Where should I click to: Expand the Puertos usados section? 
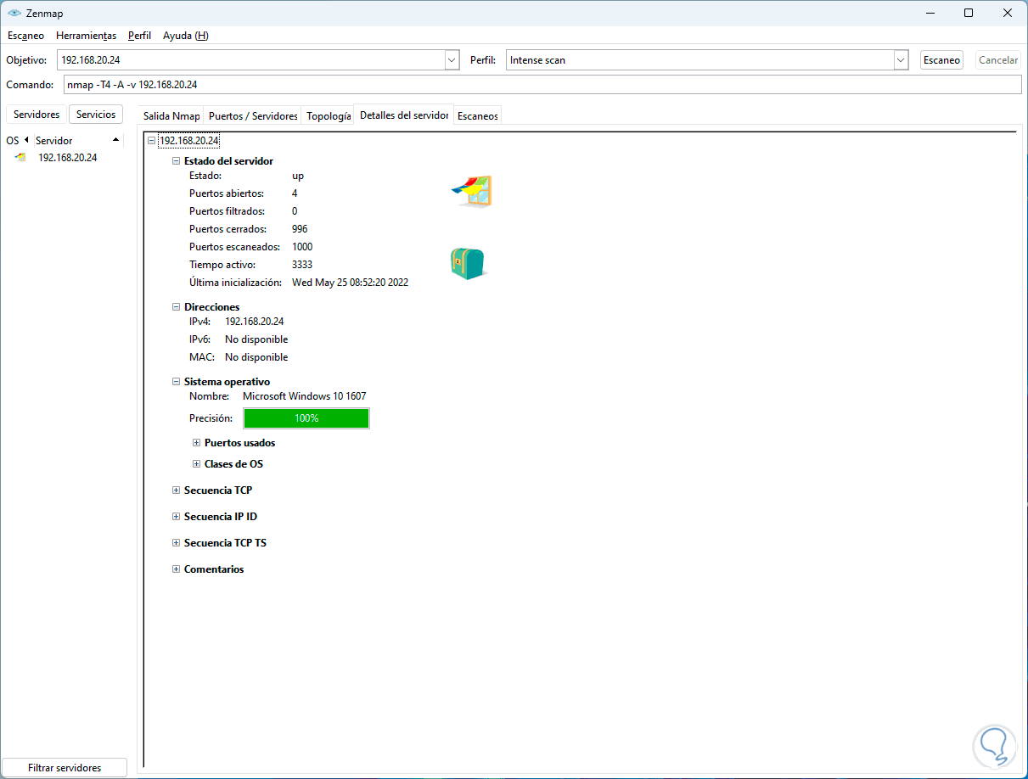coord(197,443)
